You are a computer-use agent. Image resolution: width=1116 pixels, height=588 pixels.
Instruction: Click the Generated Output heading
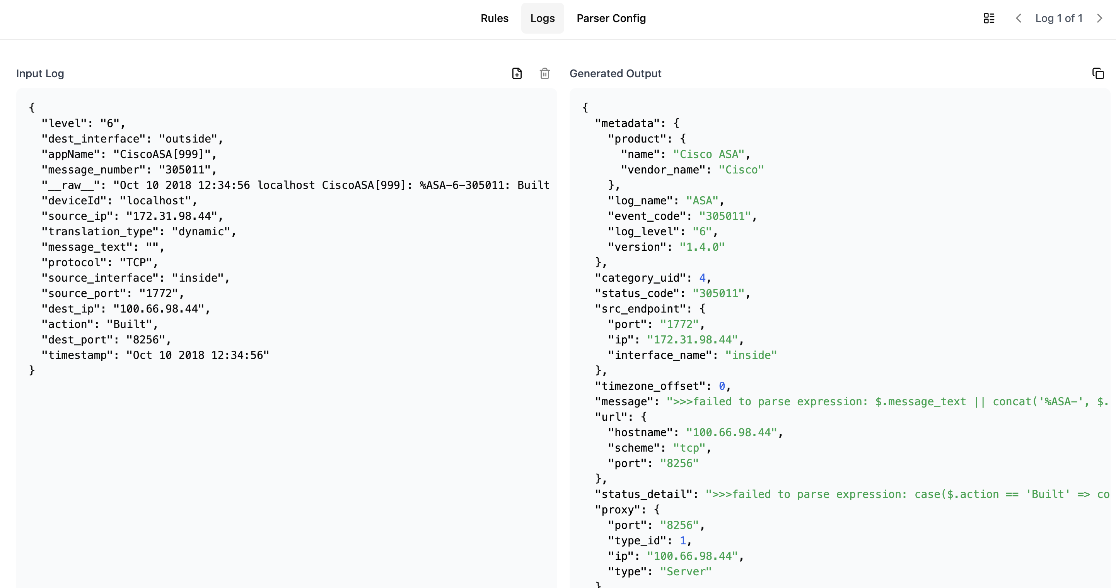615,73
